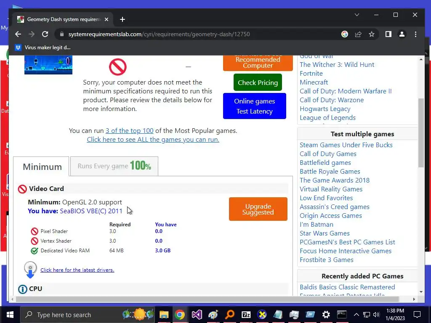Image resolution: width=431 pixels, height=323 pixels.
Task: Open Chrome's three-dot menu
Action: click(x=415, y=34)
